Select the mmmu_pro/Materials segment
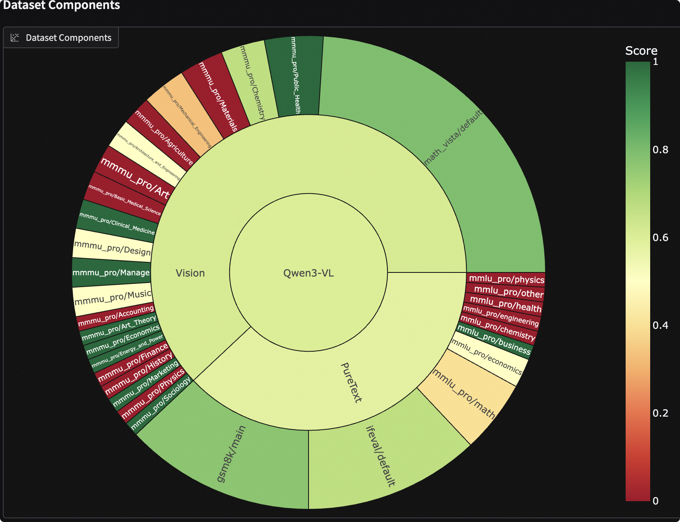Viewport: 680px width, 522px height. coord(217,96)
